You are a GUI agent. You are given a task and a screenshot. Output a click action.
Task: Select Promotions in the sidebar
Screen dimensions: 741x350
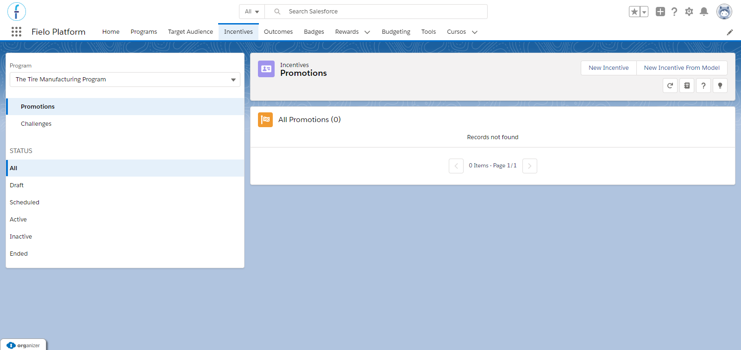point(125,107)
